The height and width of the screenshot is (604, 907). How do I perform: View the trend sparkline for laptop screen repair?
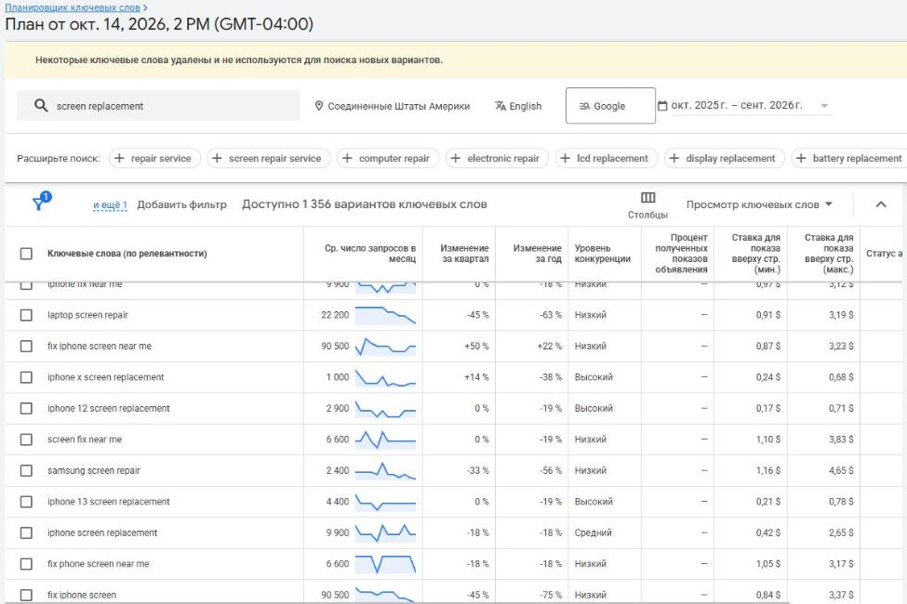[x=385, y=315]
